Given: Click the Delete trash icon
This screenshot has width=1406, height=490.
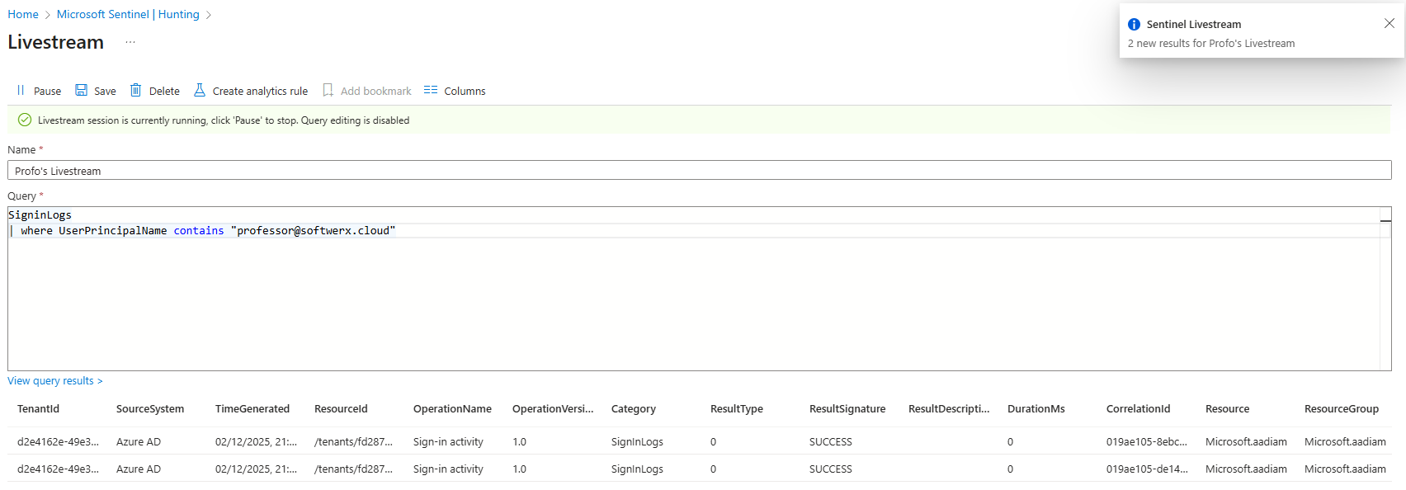Looking at the screenshot, I should coord(136,91).
